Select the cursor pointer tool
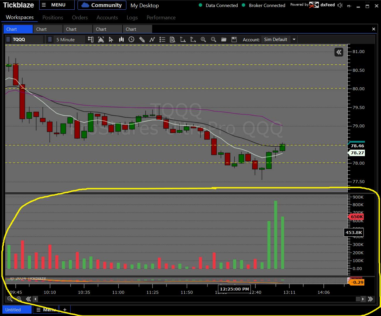 (x=111, y=40)
